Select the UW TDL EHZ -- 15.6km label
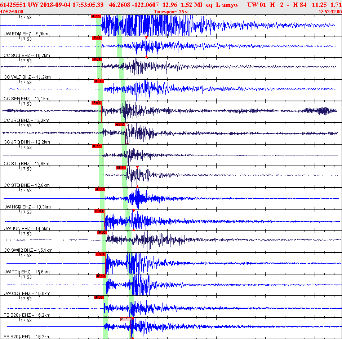The height and width of the screenshot is (339, 342). (27, 272)
